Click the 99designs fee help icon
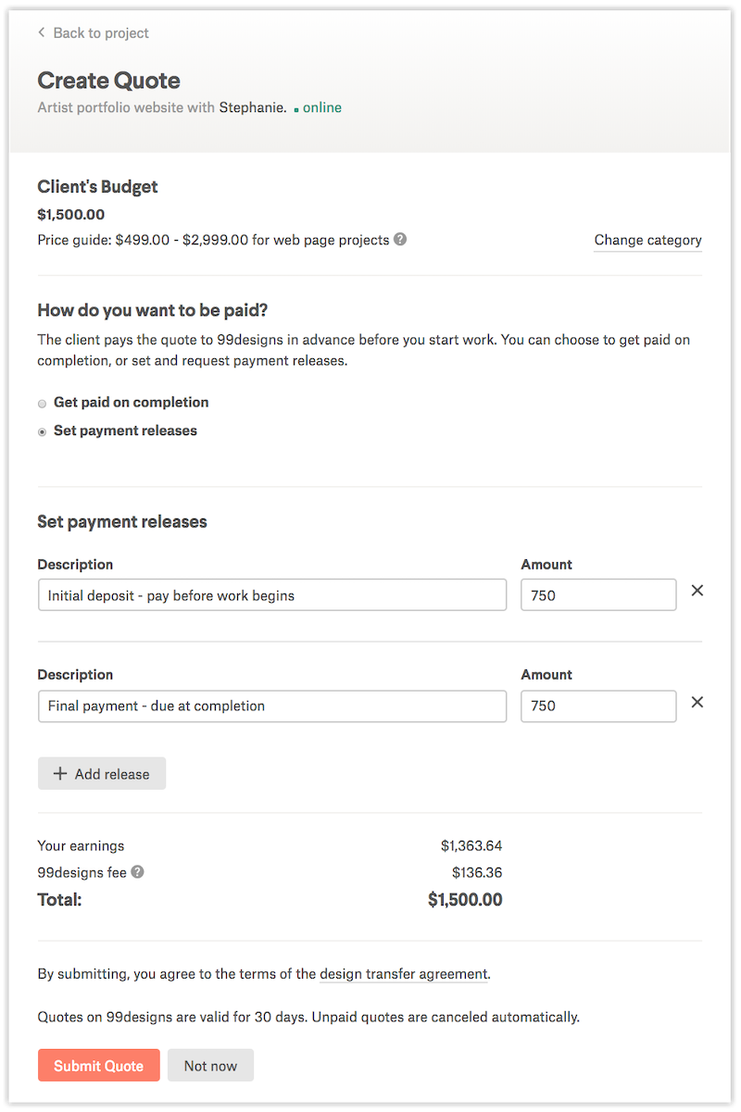 tap(137, 871)
